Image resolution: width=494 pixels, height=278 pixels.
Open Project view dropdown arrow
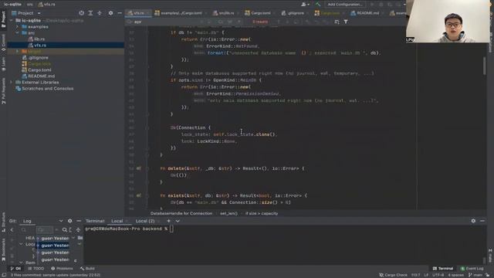click(39, 13)
